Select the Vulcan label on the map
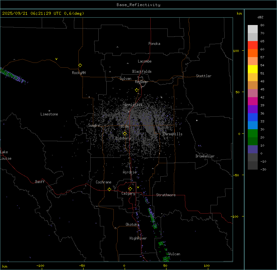The image size is (277, 270). [x=174, y=254]
